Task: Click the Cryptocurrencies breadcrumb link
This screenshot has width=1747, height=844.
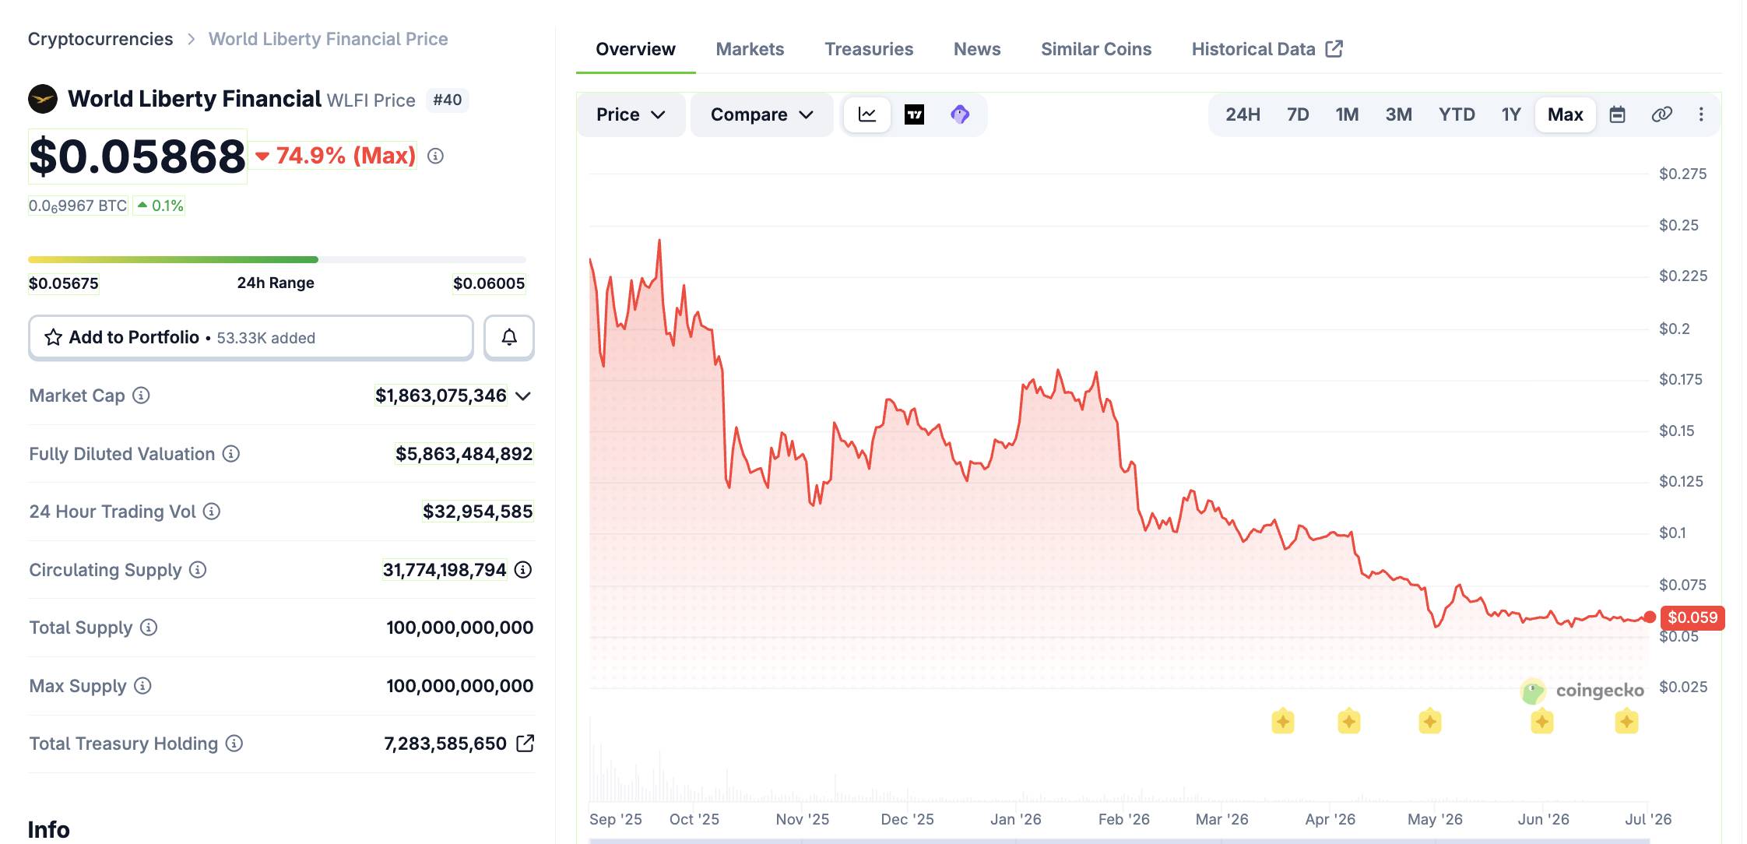Action: point(100,39)
